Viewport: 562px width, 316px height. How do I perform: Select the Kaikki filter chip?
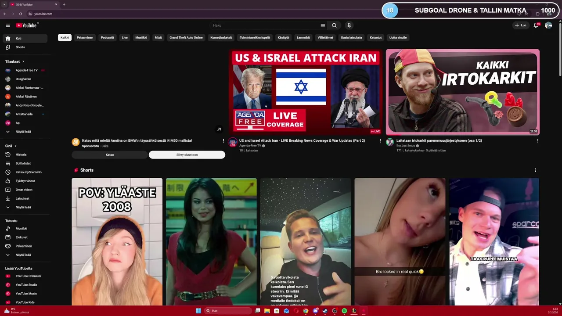click(x=65, y=38)
